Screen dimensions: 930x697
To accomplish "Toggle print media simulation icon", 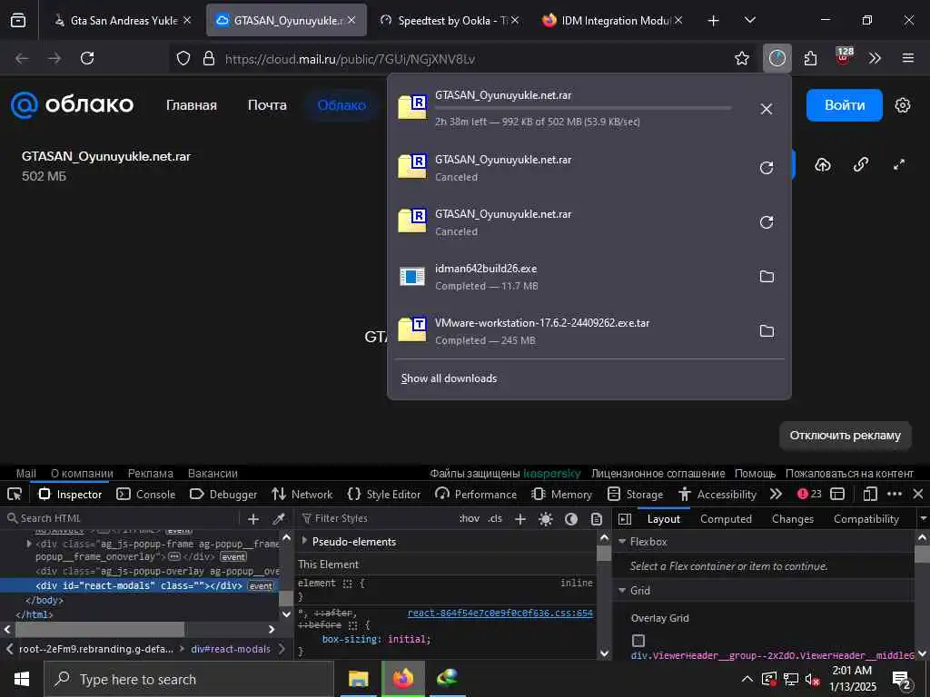I will point(596,519).
